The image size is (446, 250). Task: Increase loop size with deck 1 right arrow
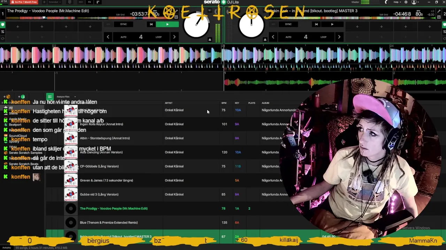coord(174,37)
